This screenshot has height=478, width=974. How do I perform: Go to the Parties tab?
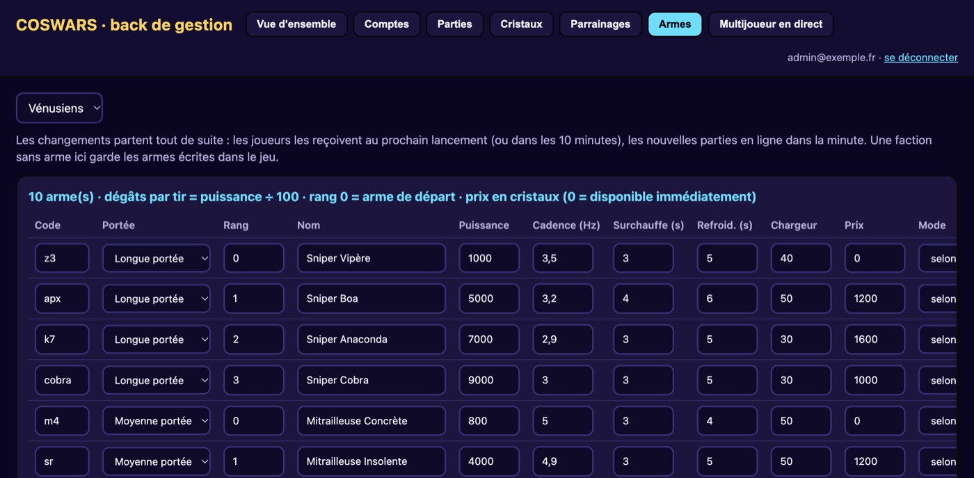455,24
